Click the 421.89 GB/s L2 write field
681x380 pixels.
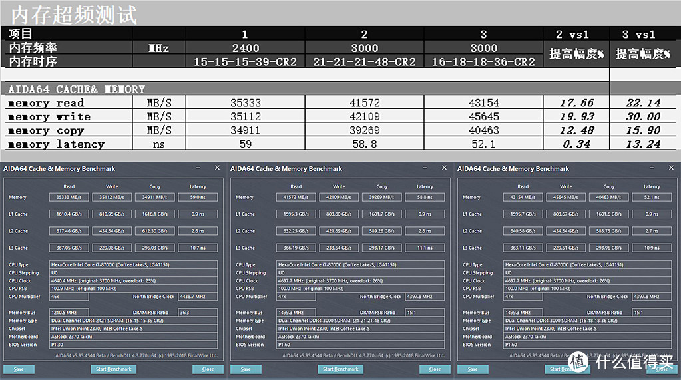click(339, 231)
